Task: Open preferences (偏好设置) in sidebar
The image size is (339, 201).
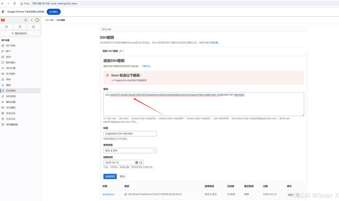Action: coord(20,102)
